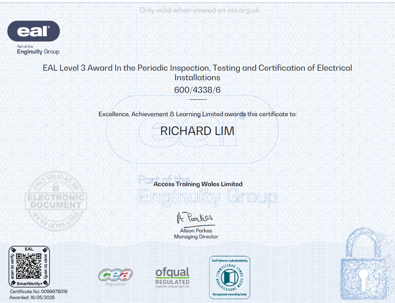Image resolution: width=395 pixels, height=303 pixels.
Task: Click 'register.ofqual.gov.uk' text under Ofqual logo
Action: (x=172, y=287)
